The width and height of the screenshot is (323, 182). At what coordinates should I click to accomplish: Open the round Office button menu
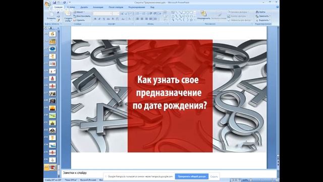47,4
